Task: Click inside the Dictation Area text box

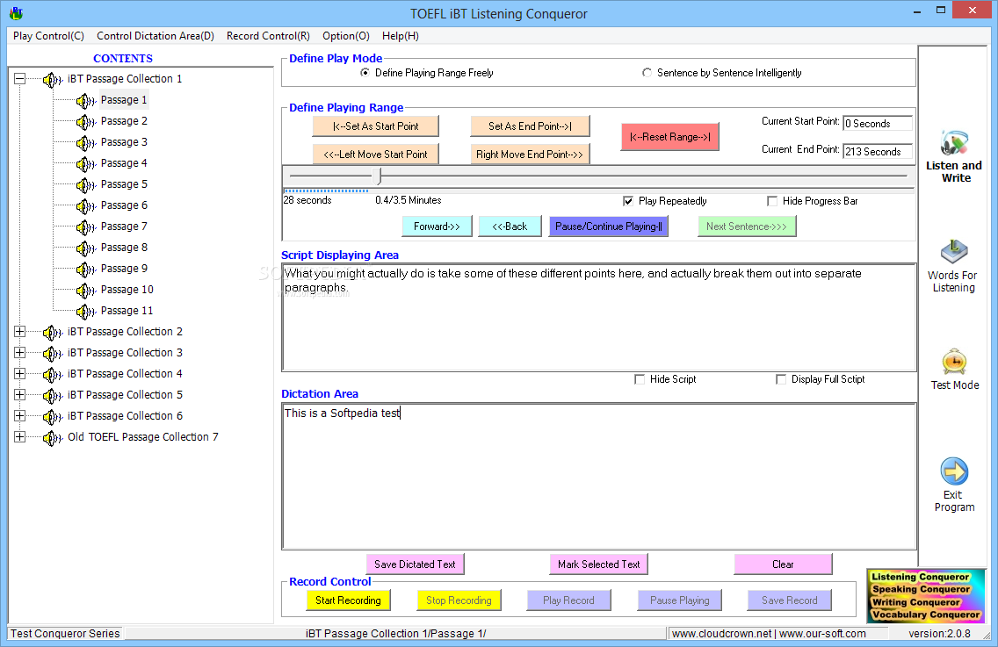Action: [x=599, y=477]
